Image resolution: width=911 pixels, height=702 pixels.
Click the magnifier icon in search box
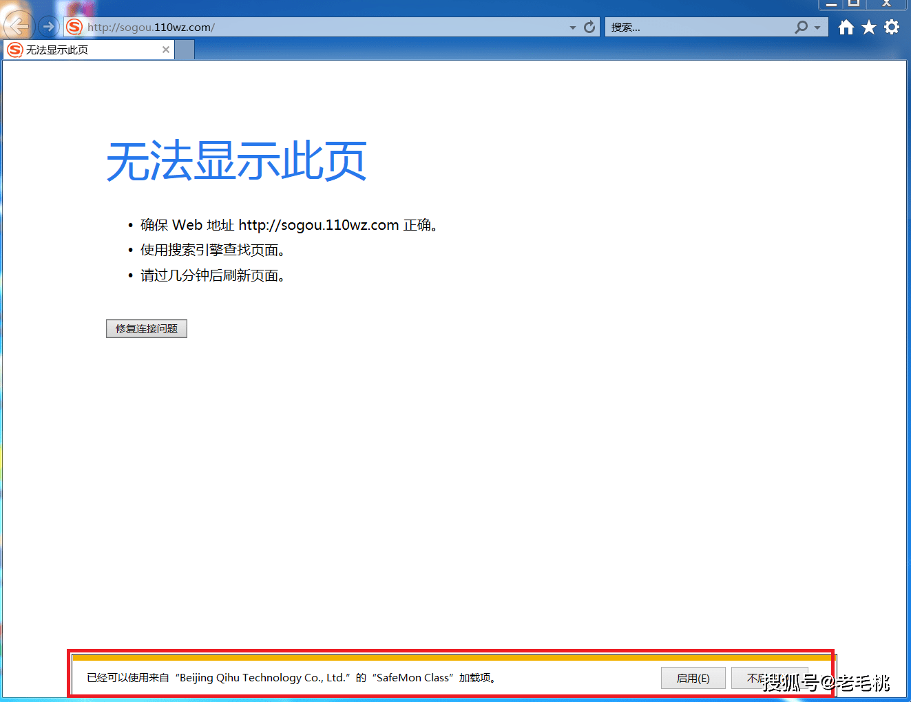tap(801, 27)
